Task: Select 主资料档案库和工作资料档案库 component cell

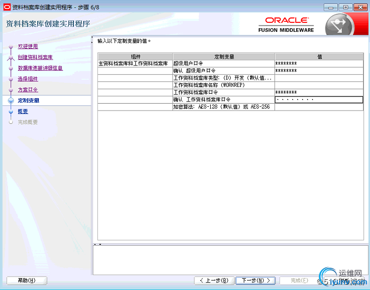Action: [135, 63]
